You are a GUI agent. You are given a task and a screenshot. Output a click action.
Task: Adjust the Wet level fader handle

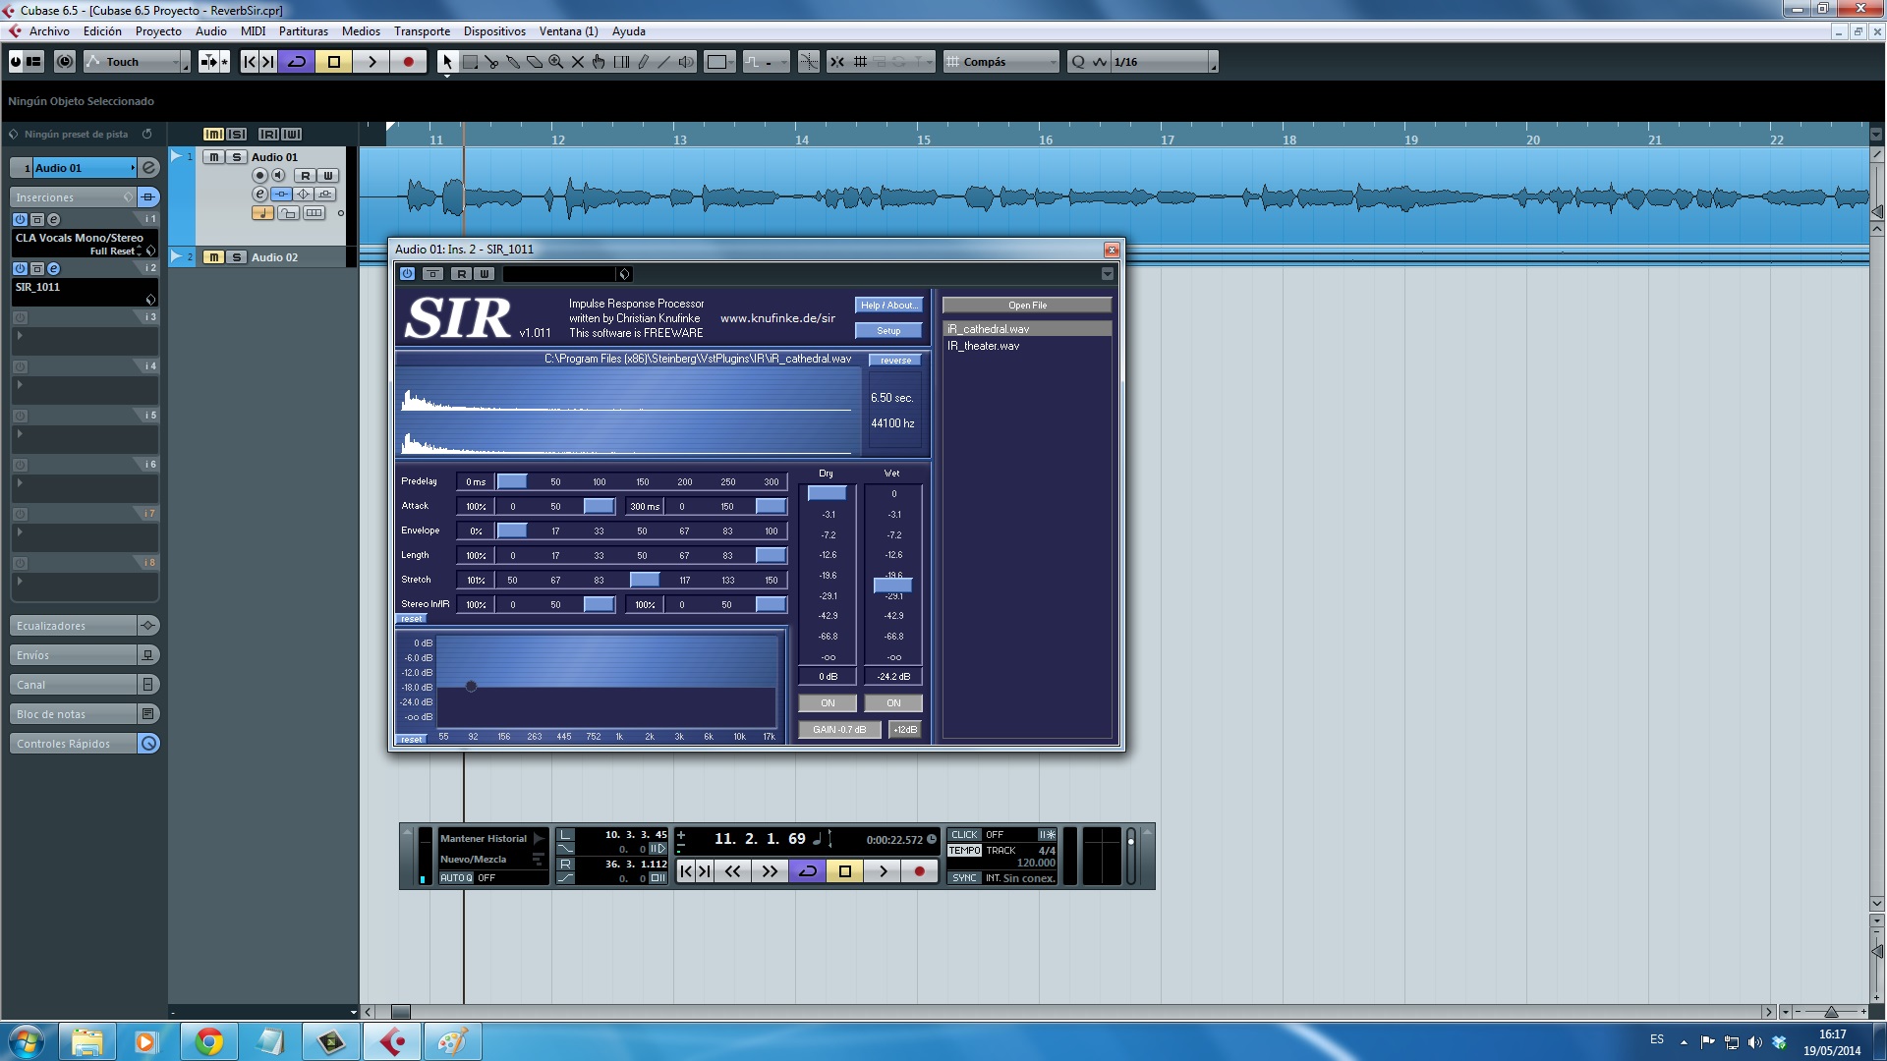[x=892, y=586]
